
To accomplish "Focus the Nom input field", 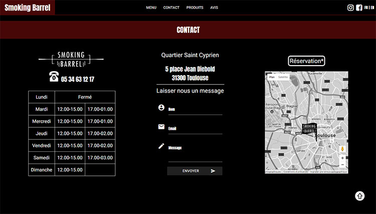I will pos(195,110).
